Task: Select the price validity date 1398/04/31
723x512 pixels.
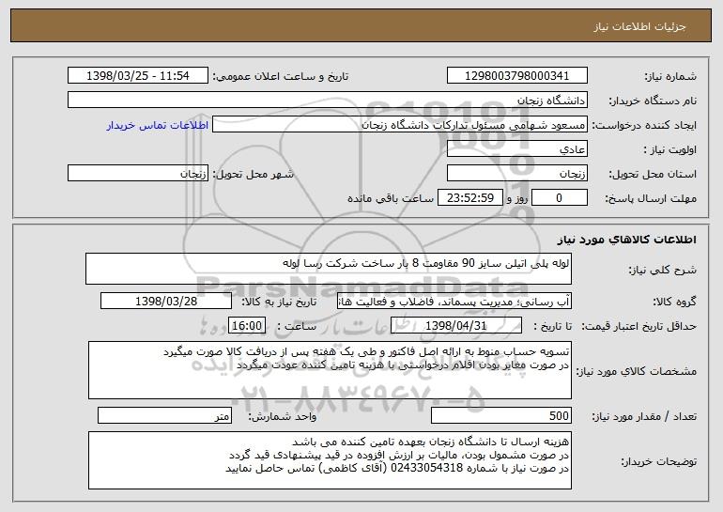Action: click(456, 326)
